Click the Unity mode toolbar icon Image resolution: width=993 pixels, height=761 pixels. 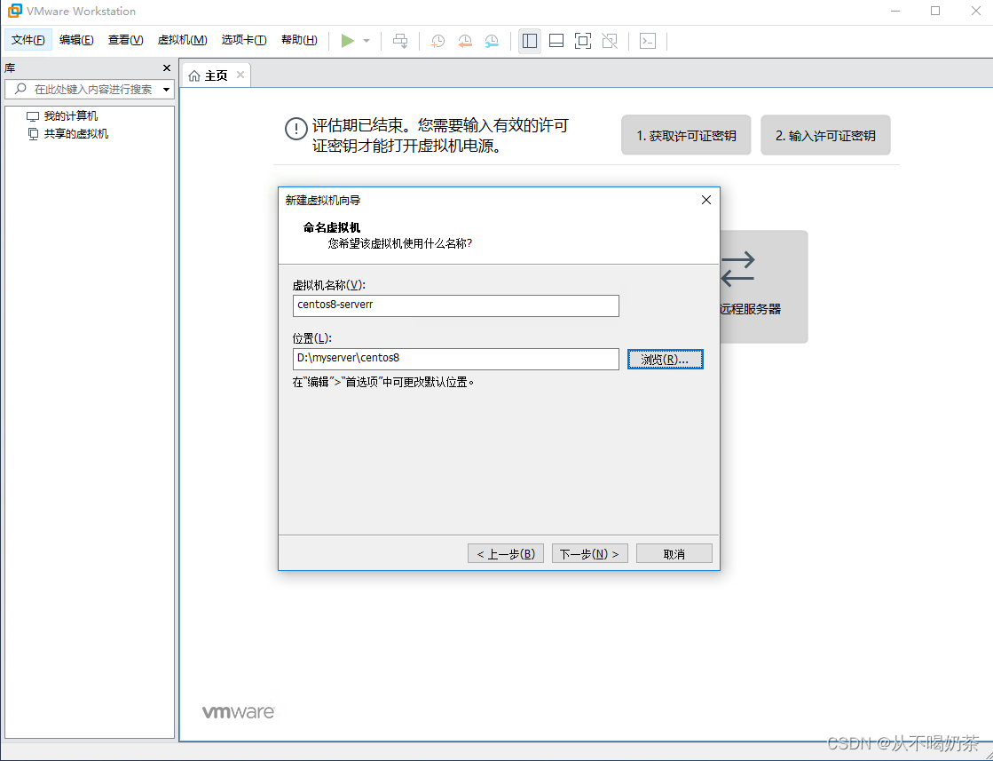610,41
